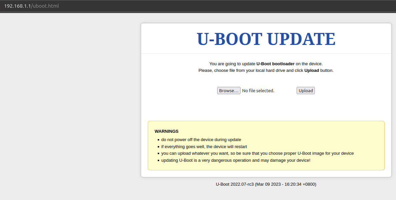Image resolution: width=396 pixels, height=200 pixels.
Task: Click bold "Upload" word in the instructions
Action: tap(312, 71)
